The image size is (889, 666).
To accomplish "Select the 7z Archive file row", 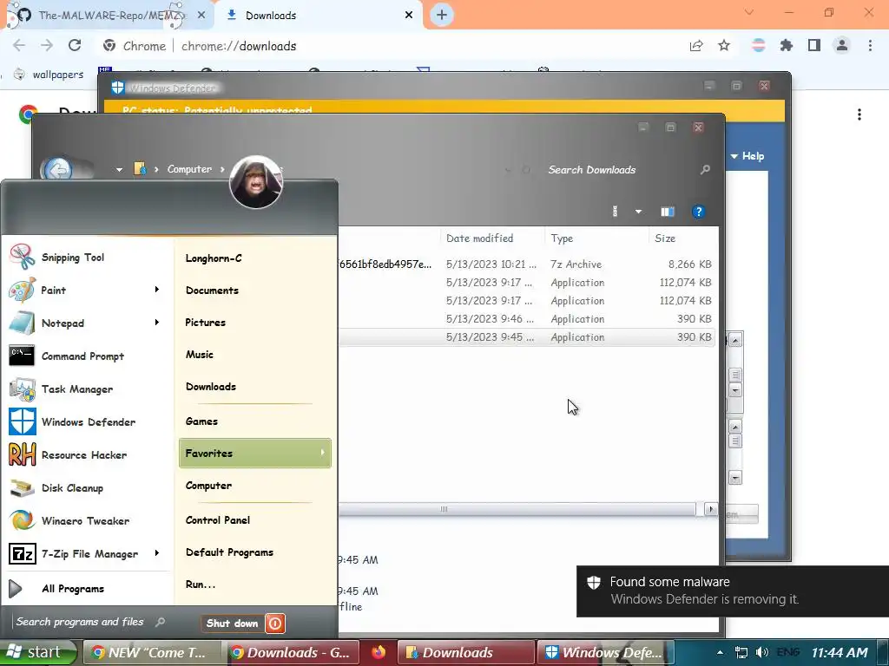I will pos(527,264).
